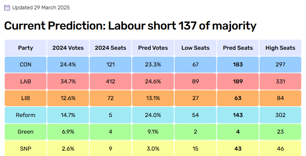The image size is (306, 156).
Task: Click the calendar icon beside the update date
Action: (x=7, y=8)
